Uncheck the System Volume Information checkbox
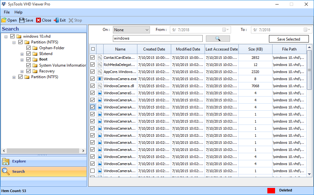Screen dimensions: 314x195 click(28, 65)
